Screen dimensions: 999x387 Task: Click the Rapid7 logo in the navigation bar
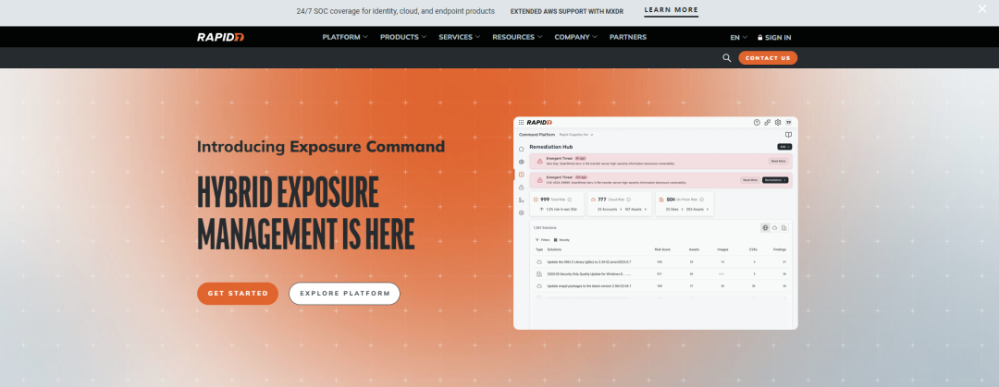(220, 37)
